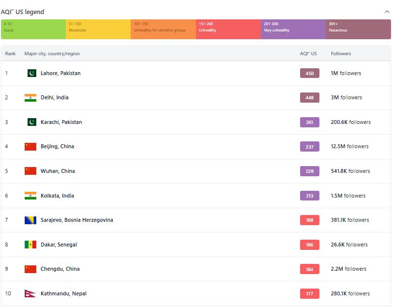Screen dimensions: 393x307
Task: Click the purple Very unhealthy legend block
Action: [x=293, y=29]
